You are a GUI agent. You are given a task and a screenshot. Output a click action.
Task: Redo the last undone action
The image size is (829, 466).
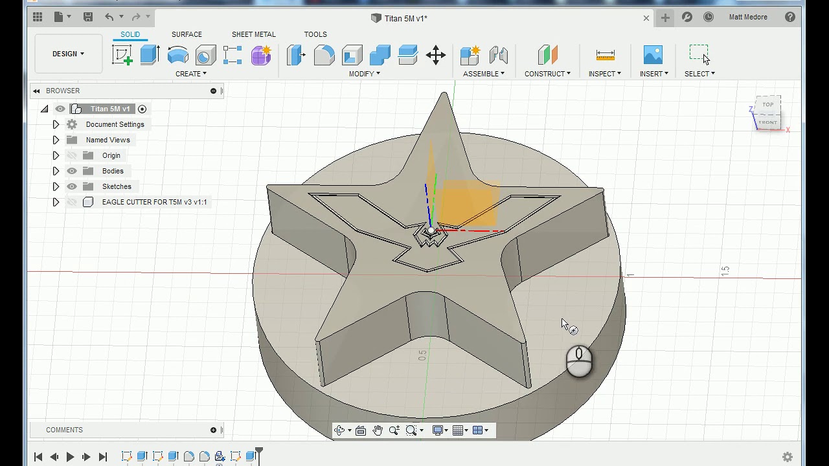coord(136,17)
